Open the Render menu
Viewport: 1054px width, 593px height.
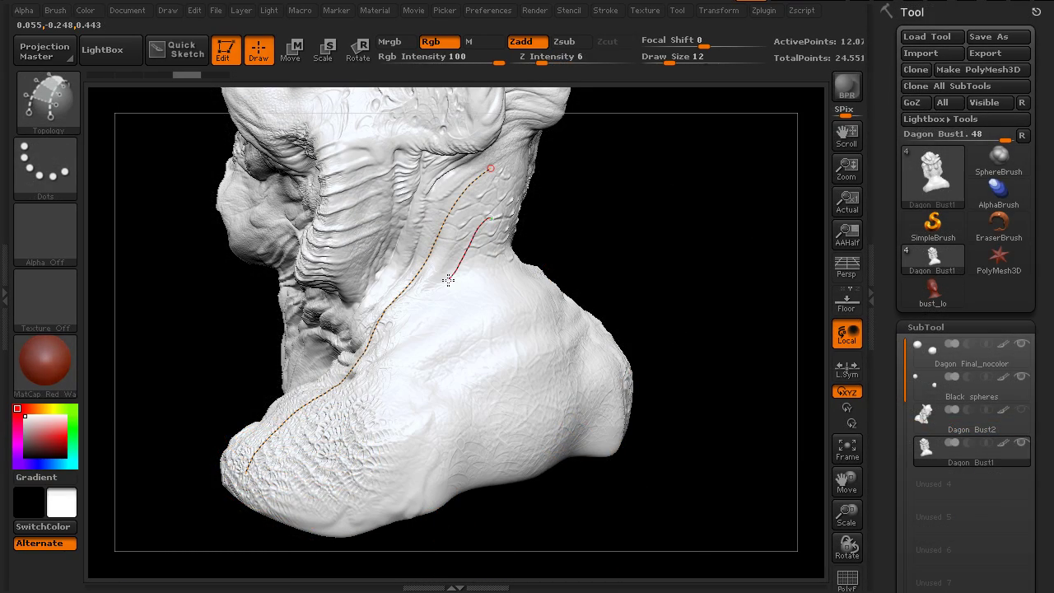point(534,11)
